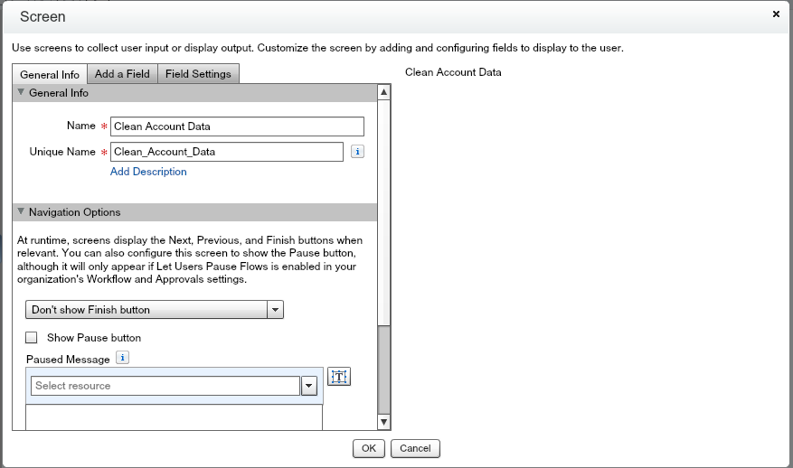Close the Screen dialog with X
The height and width of the screenshot is (468, 793).
776,14
